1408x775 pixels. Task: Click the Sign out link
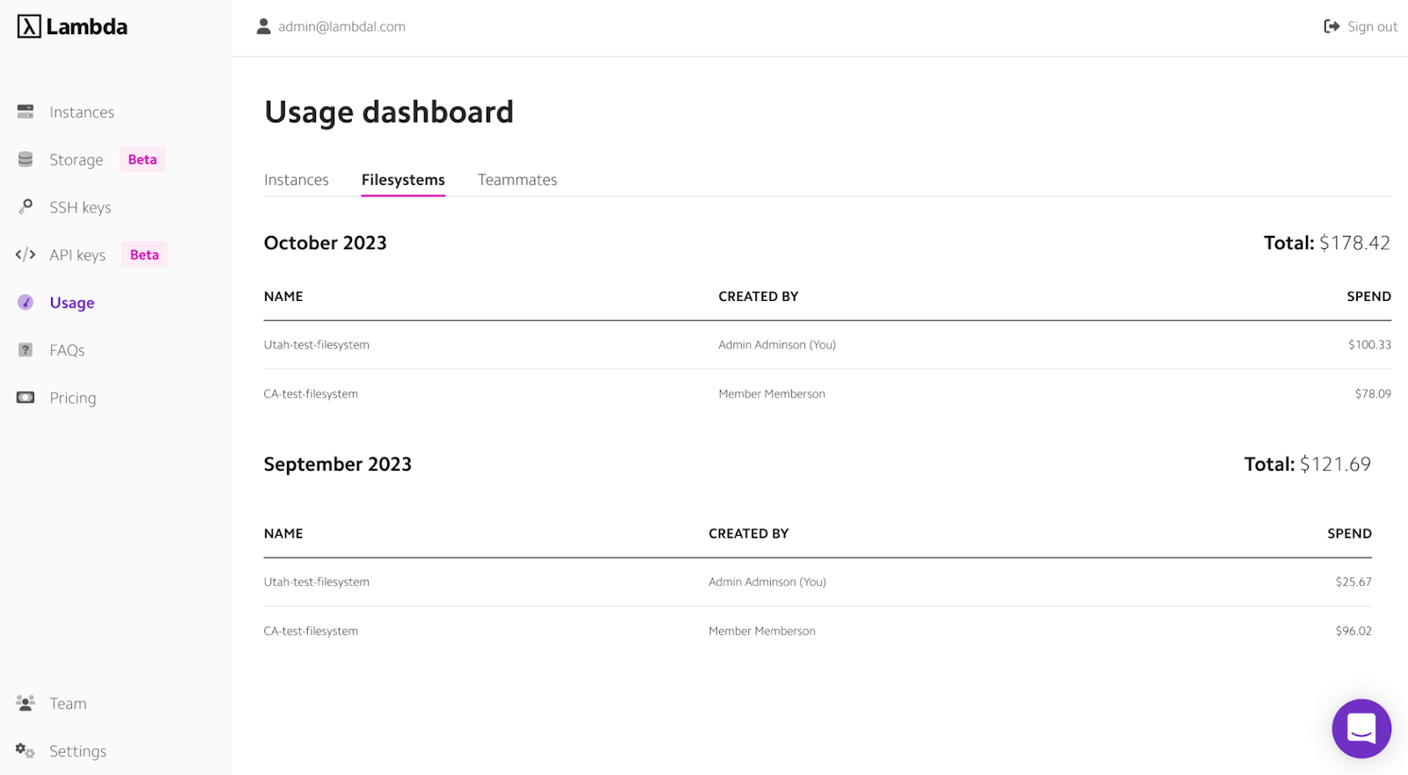tap(1370, 26)
